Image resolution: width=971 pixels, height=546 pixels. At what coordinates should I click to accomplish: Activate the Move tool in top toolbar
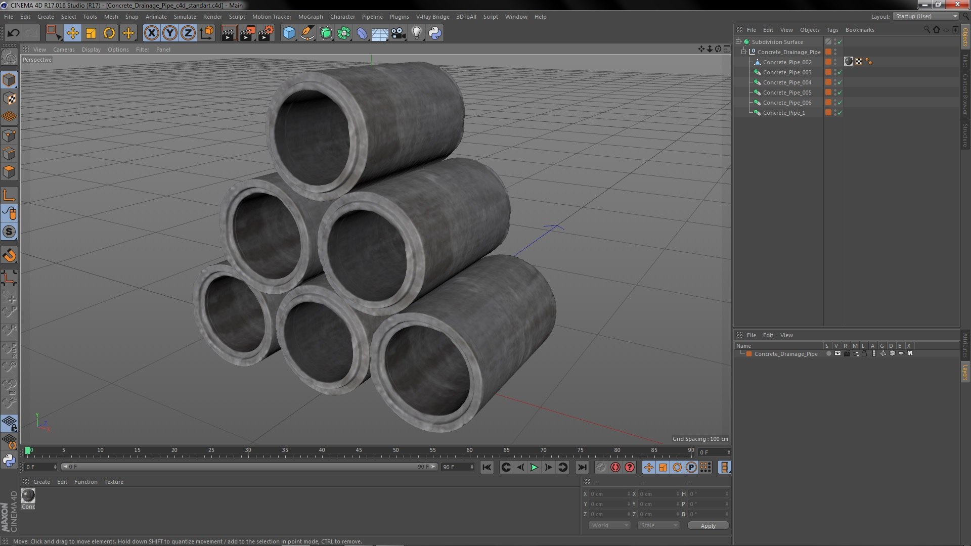[x=72, y=33]
